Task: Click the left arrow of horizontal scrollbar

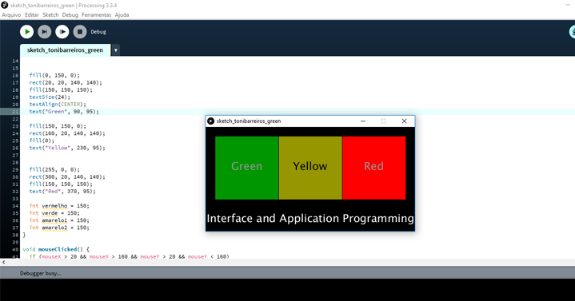Action: [4, 262]
